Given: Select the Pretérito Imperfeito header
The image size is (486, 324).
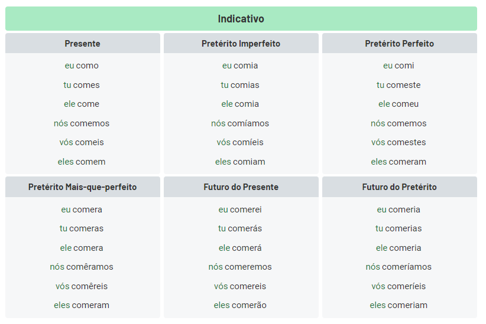Looking at the screenshot, I should (241, 44).
